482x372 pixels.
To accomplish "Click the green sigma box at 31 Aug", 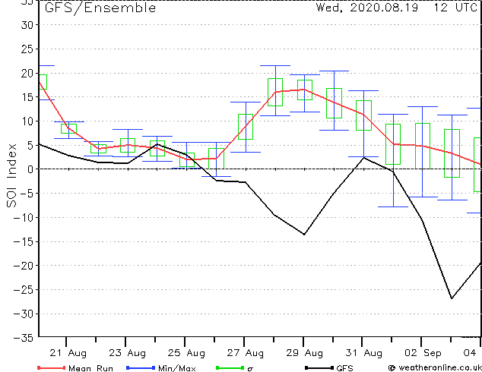I will pyautogui.click(x=363, y=115).
